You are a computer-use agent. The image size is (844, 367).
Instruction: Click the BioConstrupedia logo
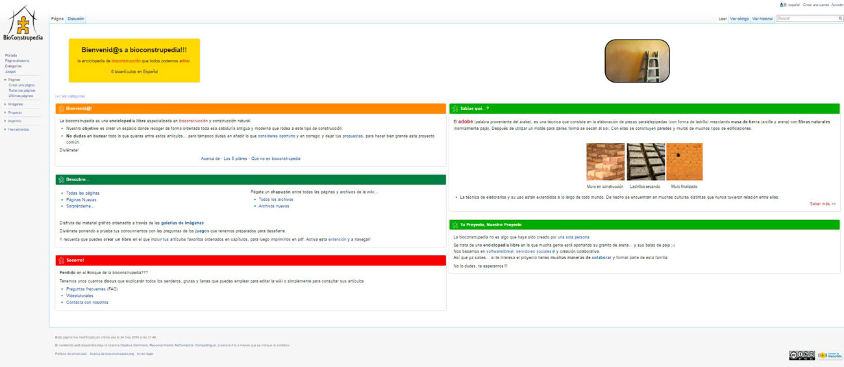pos(23,24)
